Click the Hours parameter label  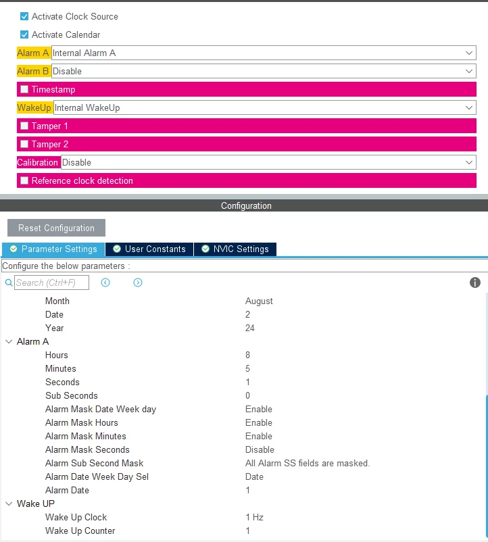(57, 355)
